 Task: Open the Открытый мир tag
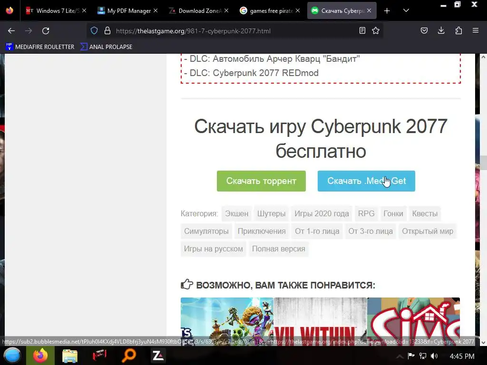click(x=428, y=231)
